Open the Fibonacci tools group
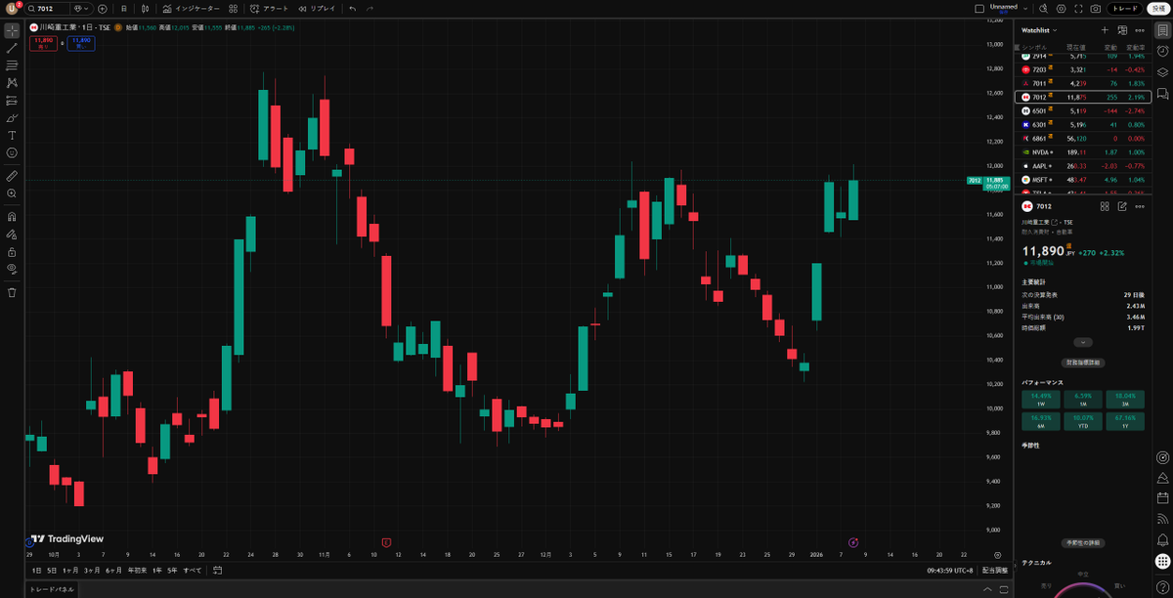 (12, 65)
